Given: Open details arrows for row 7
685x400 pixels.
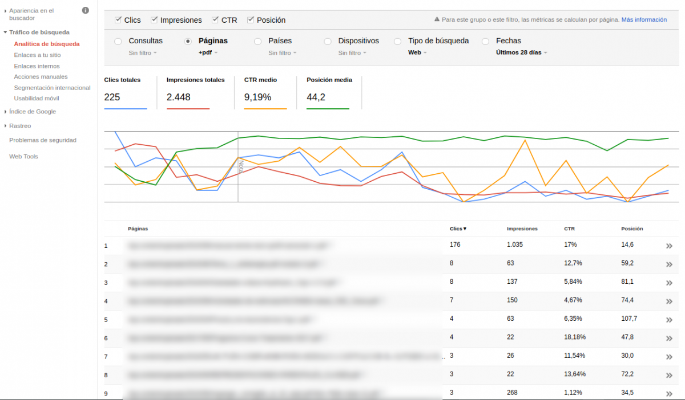Looking at the screenshot, I should click(x=669, y=357).
